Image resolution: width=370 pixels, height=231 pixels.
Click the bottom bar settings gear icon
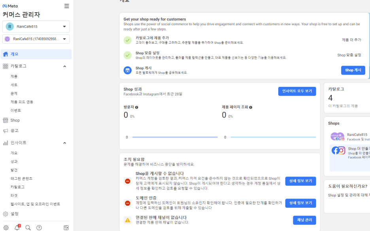pos(6,228)
